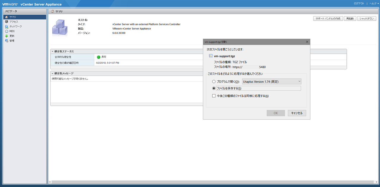Click the シャットダウン button

coord(367,18)
